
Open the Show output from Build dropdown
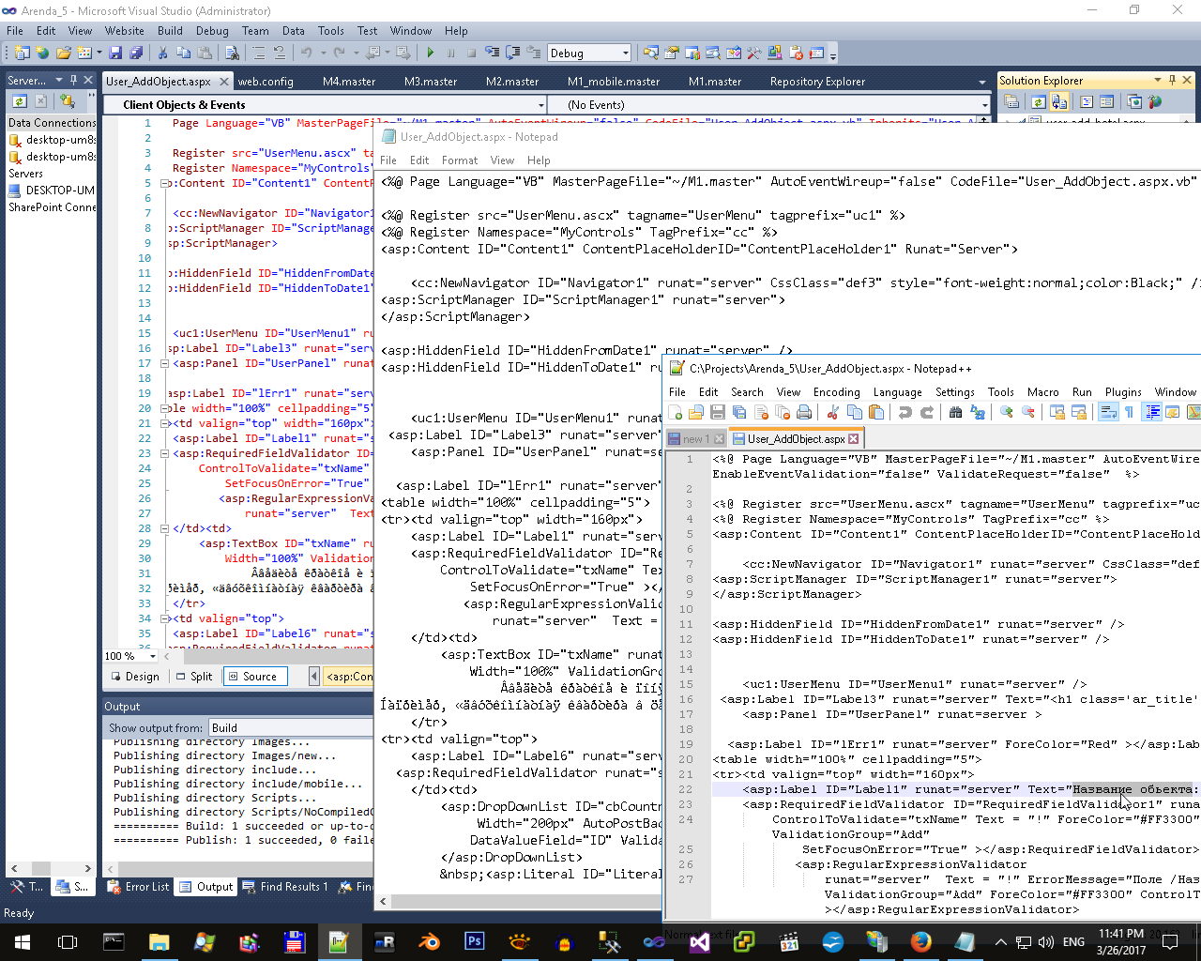click(x=293, y=727)
